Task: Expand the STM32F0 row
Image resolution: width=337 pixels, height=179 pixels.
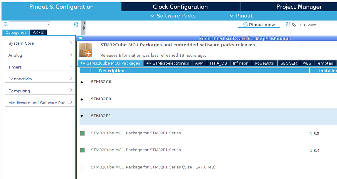Action: pyautogui.click(x=82, y=99)
